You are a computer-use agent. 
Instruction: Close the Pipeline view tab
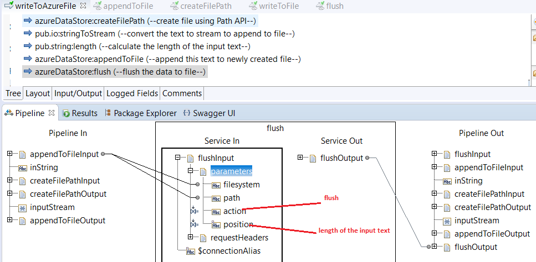point(52,113)
